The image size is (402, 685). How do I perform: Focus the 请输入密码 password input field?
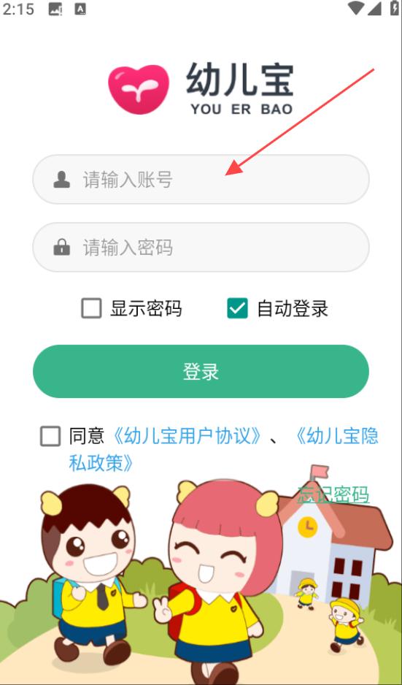[x=201, y=248]
